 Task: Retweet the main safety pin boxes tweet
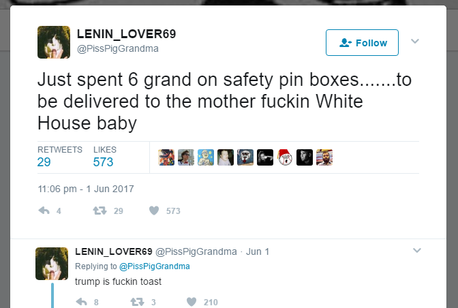pyautogui.click(x=100, y=211)
